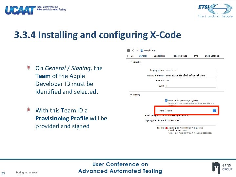Click the slide number 33

click(3, 173)
